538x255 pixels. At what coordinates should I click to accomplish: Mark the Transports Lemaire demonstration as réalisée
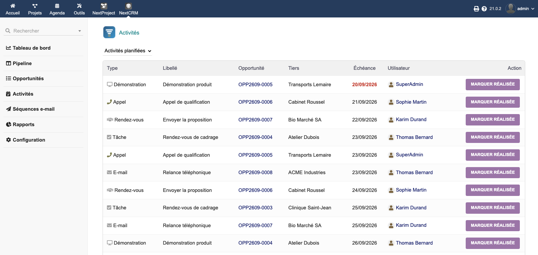(x=493, y=85)
